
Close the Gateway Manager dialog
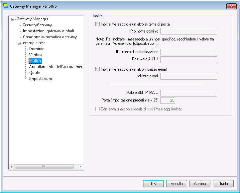click(x=231, y=6)
